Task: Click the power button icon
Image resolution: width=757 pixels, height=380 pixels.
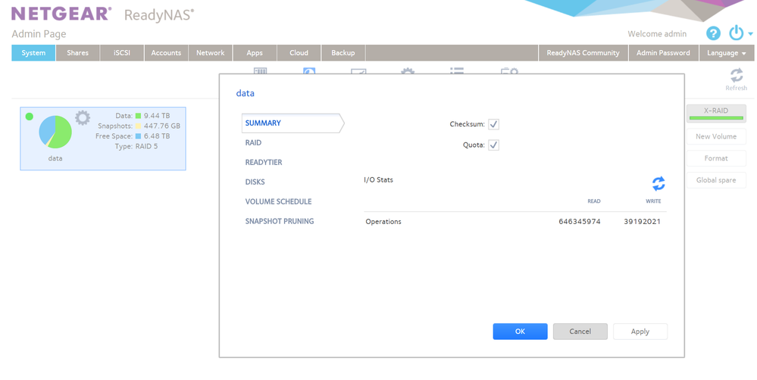Action: [x=736, y=33]
